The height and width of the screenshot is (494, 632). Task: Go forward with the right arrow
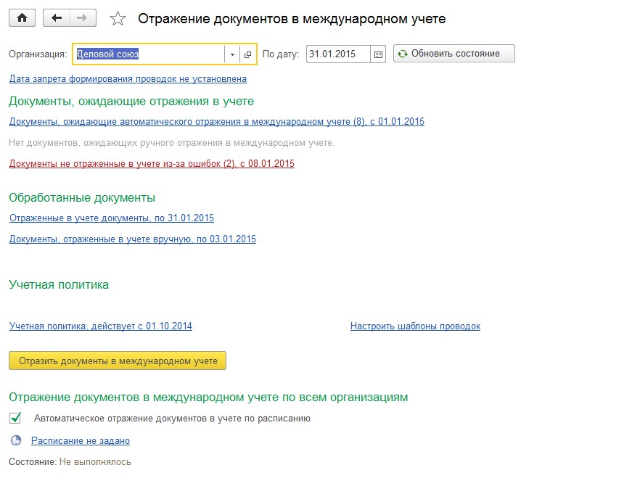(x=82, y=19)
